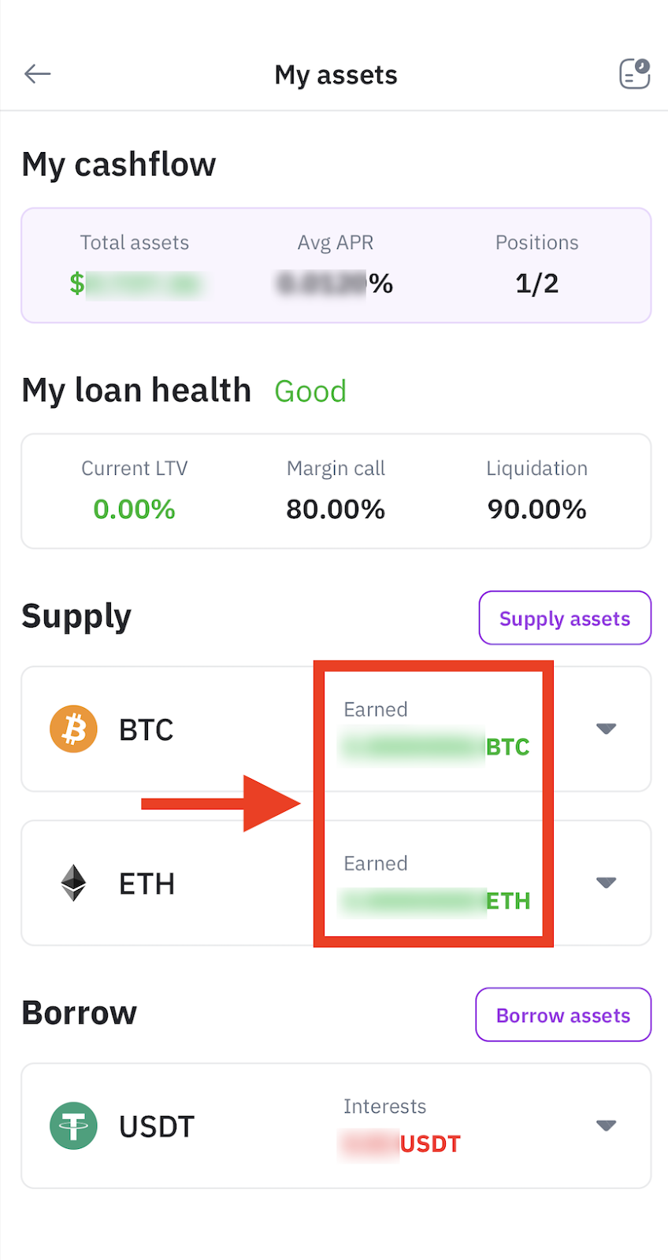The width and height of the screenshot is (668, 1260).
Task: Open the history icon at top right
Action: 634,74
